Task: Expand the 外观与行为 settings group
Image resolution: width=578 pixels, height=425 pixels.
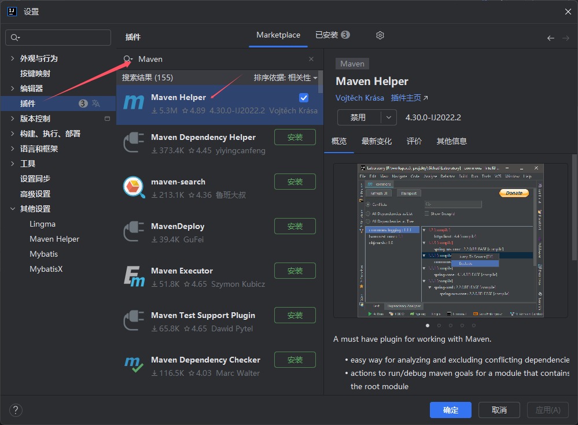Action: [x=13, y=58]
